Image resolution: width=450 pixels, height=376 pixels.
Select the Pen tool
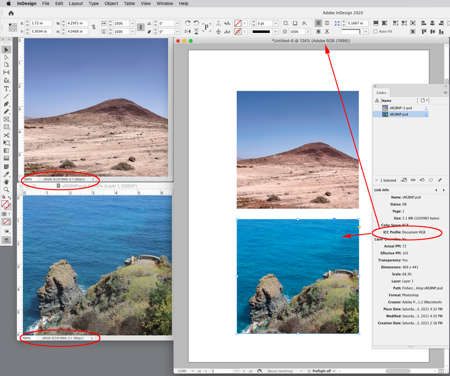pyautogui.click(x=6, y=104)
